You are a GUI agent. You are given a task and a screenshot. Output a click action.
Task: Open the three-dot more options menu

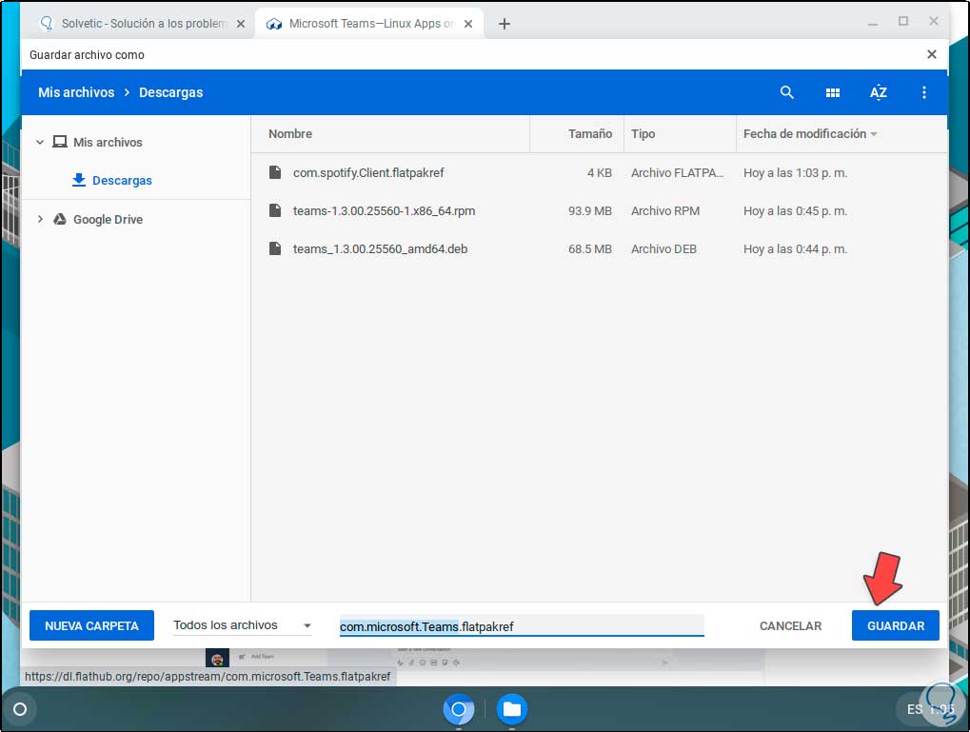click(x=924, y=93)
